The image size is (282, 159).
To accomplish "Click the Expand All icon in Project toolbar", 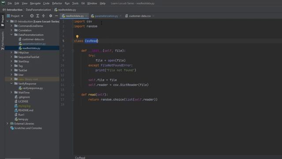I will coord(37,16).
